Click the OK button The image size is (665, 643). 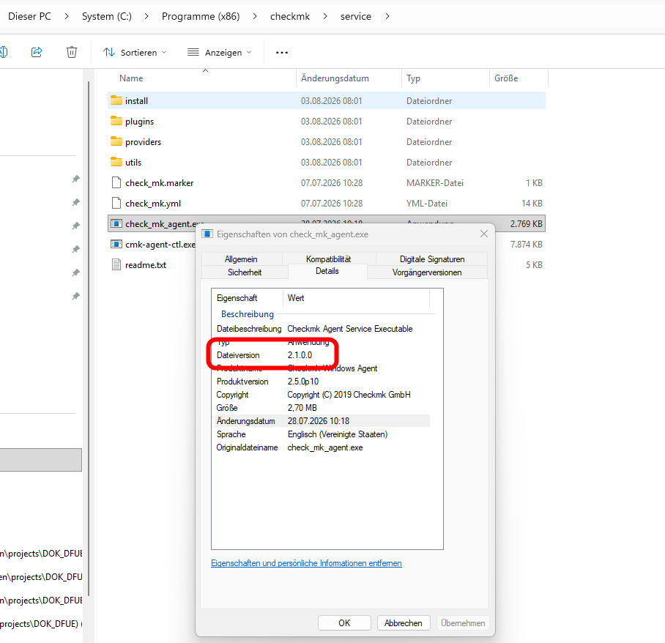344,622
